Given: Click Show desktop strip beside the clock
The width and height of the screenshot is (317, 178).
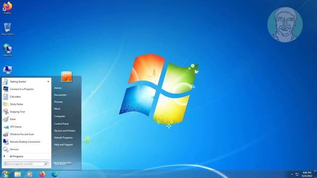Looking at the screenshot, I should tap(316, 174).
